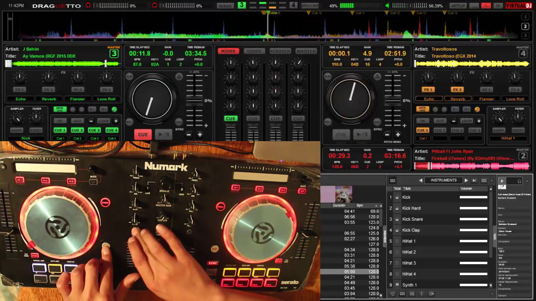Click right deck pitch bend plus

pyautogui.click(x=397, y=135)
